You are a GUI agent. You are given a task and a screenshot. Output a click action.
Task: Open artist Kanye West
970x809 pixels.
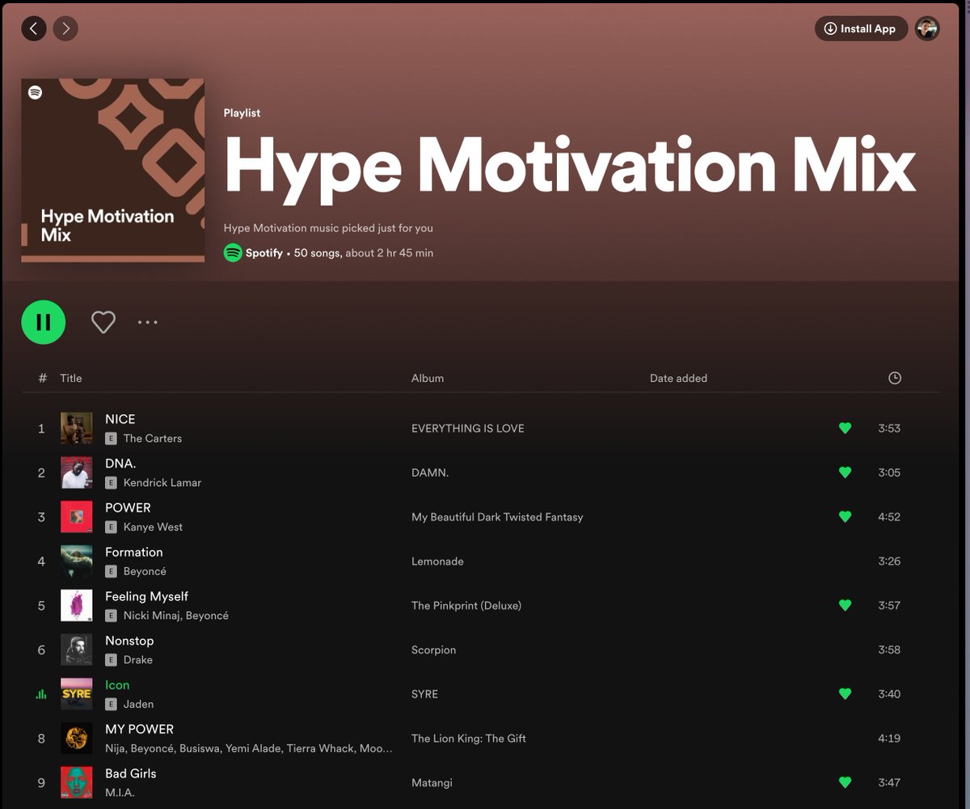(x=153, y=527)
